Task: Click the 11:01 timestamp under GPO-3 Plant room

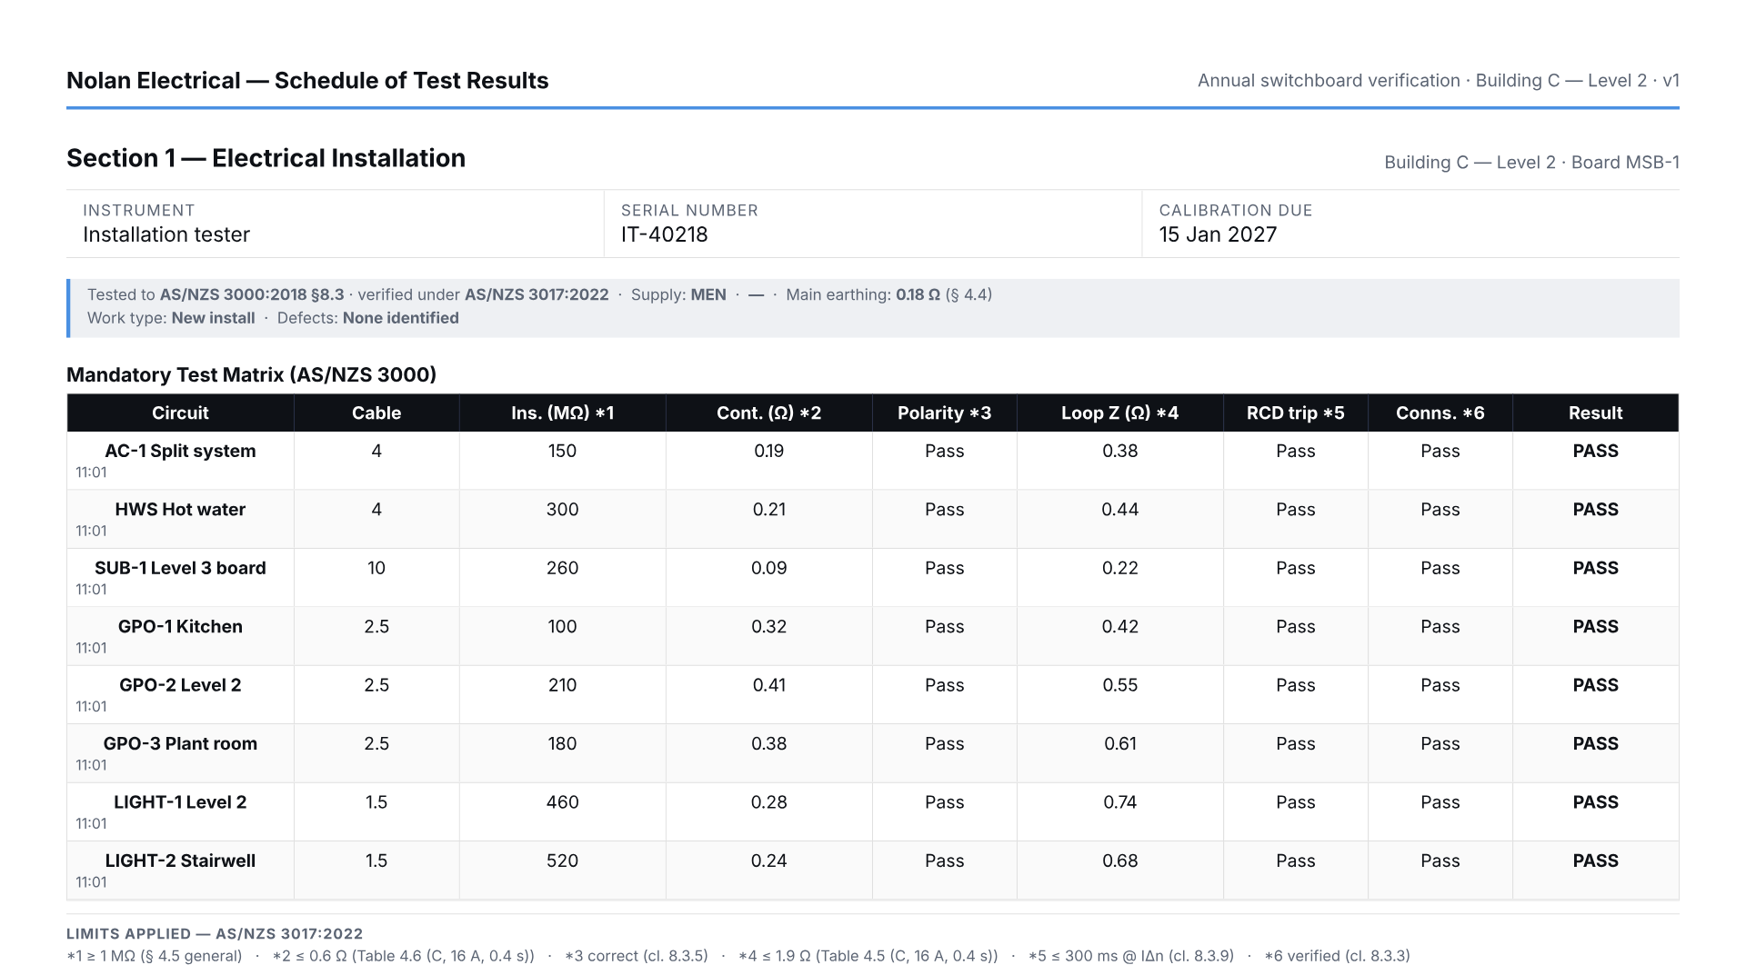Action: tap(91, 765)
